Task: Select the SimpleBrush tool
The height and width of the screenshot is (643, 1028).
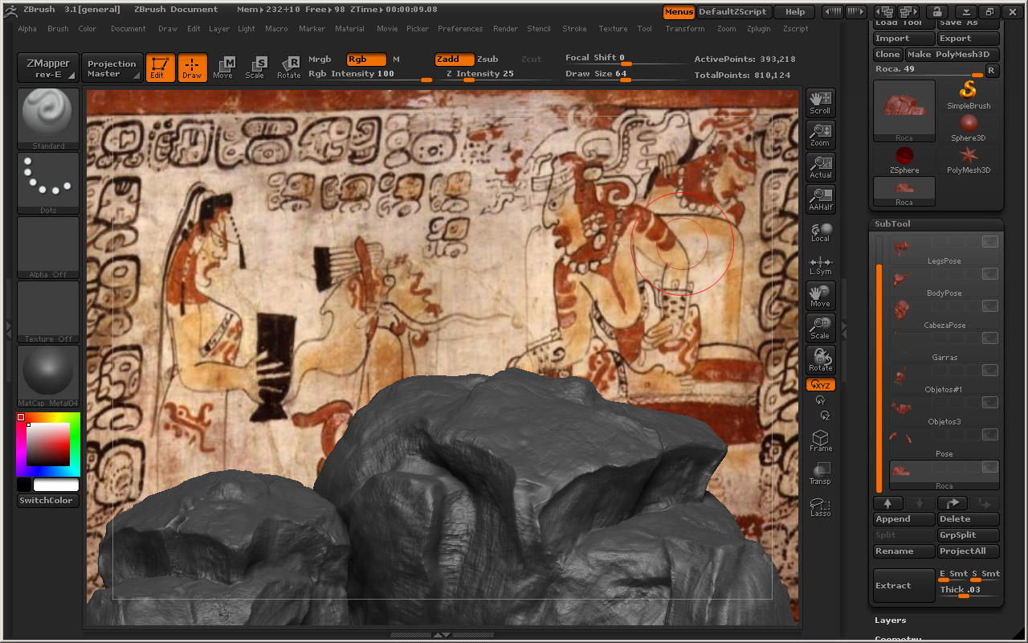Action: (x=969, y=95)
